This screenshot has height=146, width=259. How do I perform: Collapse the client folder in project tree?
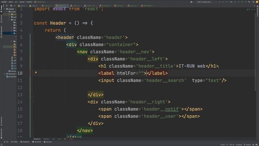[7, 12]
